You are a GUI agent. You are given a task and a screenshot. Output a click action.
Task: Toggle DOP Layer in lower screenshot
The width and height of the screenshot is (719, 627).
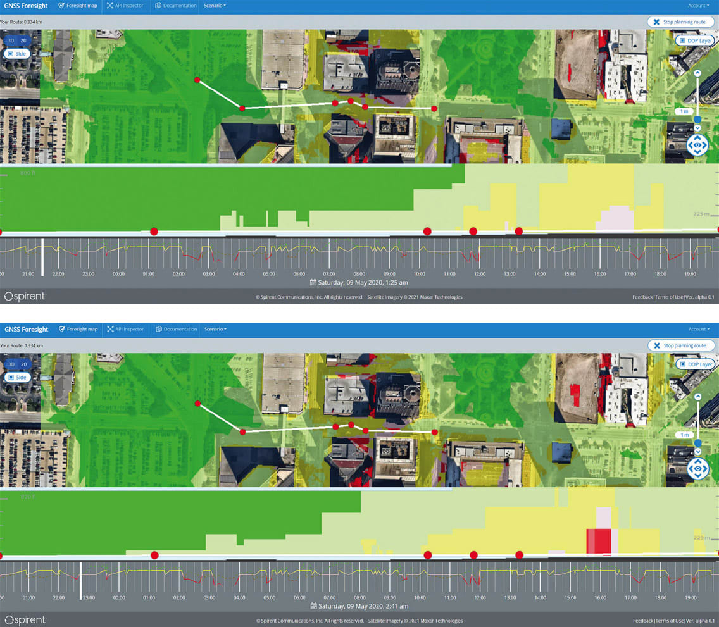pos(696,364)
